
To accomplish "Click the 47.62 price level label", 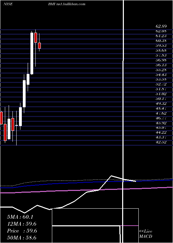I will [161, 113].
